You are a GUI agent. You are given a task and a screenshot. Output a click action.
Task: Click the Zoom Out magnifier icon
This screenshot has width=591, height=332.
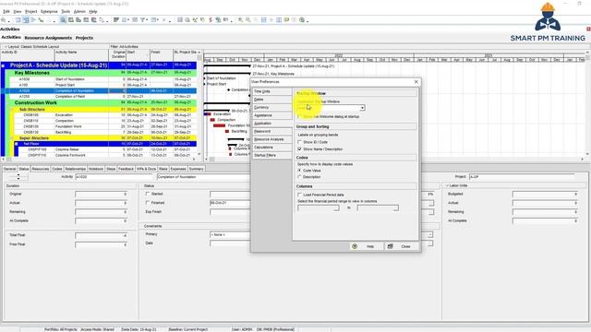point(248,20)
